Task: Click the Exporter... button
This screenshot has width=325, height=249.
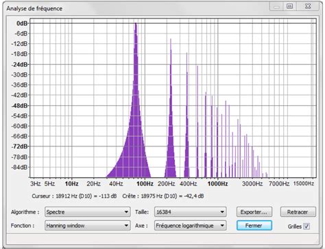Action: coord(254,212)
